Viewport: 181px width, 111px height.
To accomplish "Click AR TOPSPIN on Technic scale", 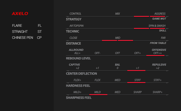I will coord(76,26).
